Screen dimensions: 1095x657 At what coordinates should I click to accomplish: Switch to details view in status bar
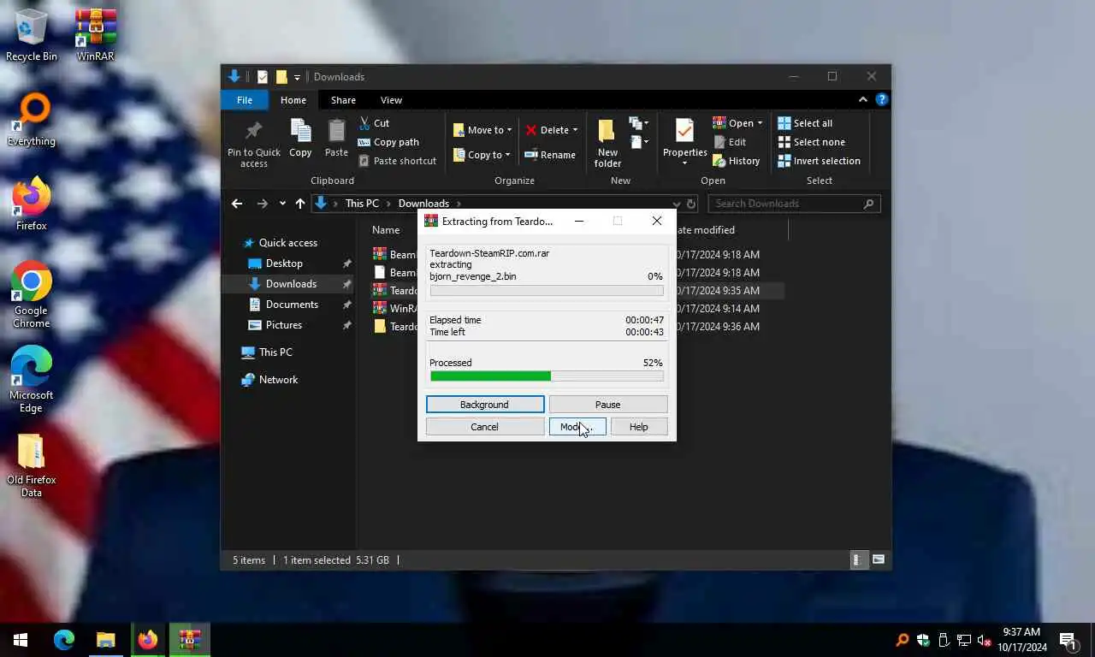pyautogui.click(x=857, y=560)
